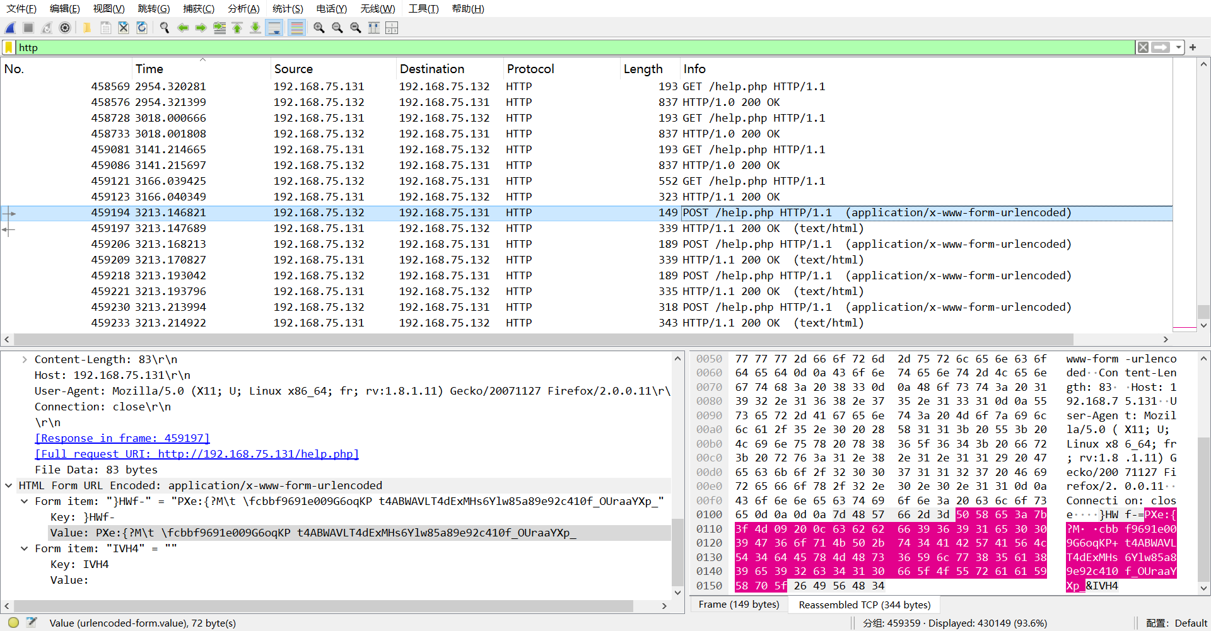The height and width of the screenshot is (631, 1211).
Task: Reset packet text to normal size
Action: click(x=356, y=28)
